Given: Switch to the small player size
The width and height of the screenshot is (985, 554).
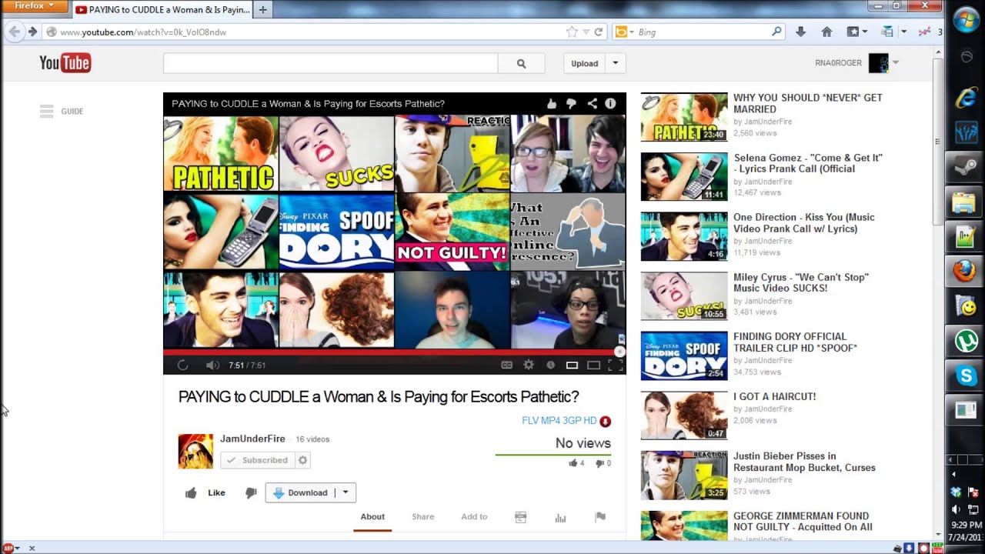Looking at the screenshot, I should pos(572,365).
